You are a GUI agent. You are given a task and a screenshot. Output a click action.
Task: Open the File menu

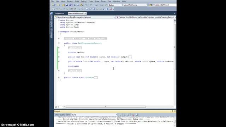52,1
